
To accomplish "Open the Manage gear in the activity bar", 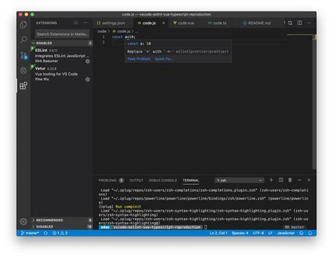I will point(23,221).
